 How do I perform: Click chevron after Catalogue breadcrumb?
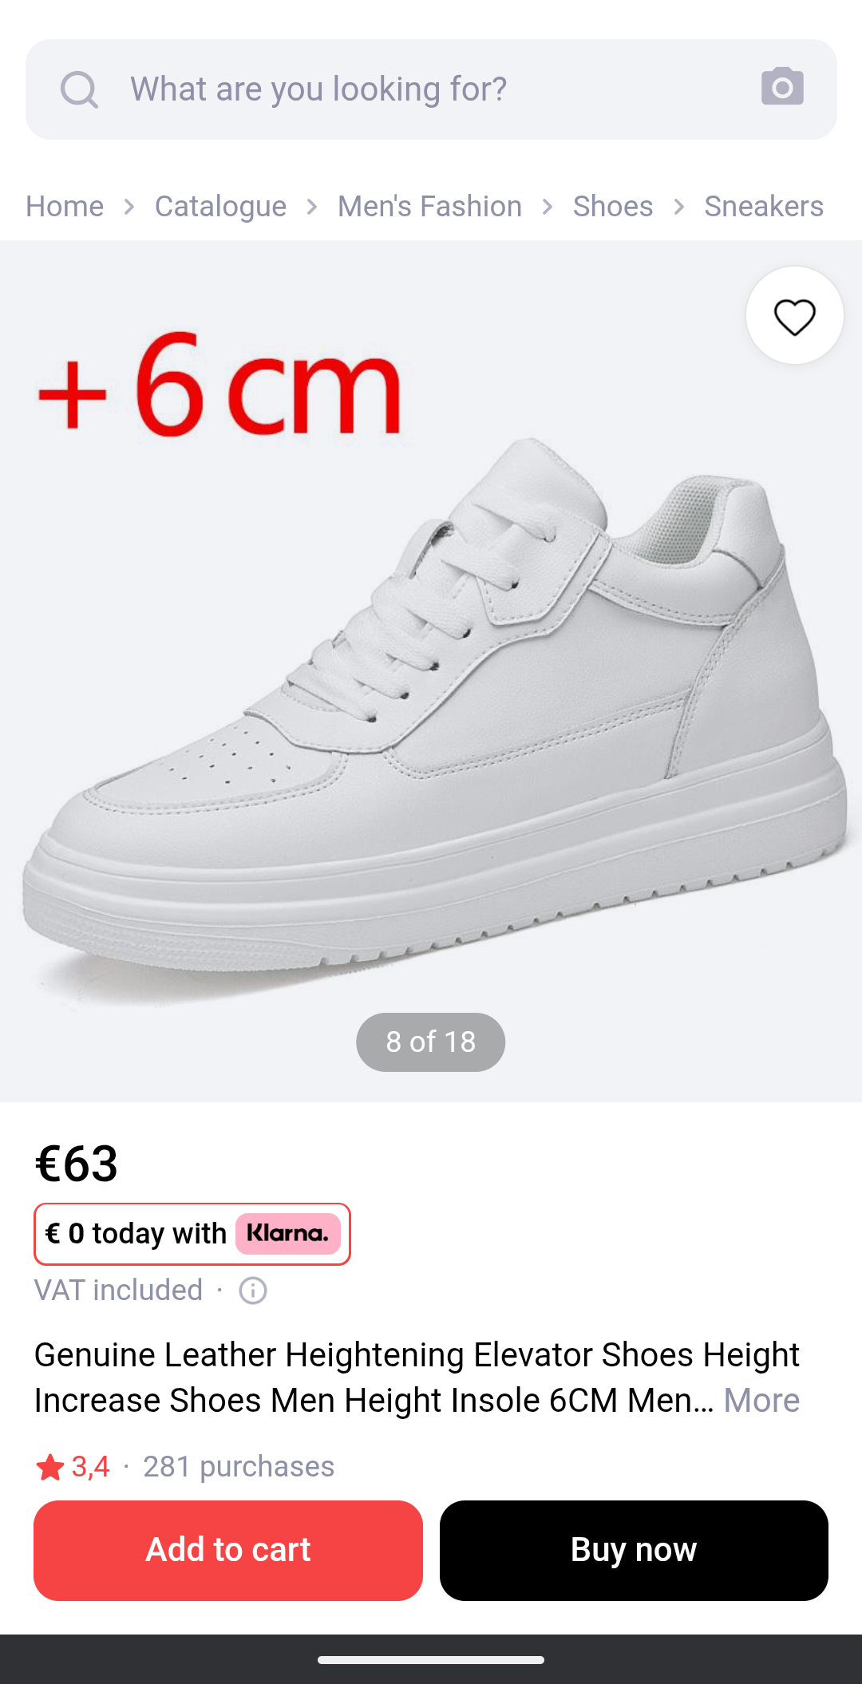coord(312,207)
